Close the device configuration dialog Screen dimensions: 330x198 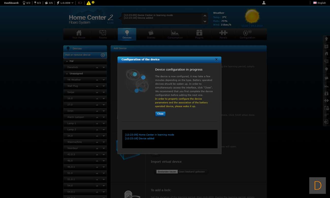click(x=160, y=114)
